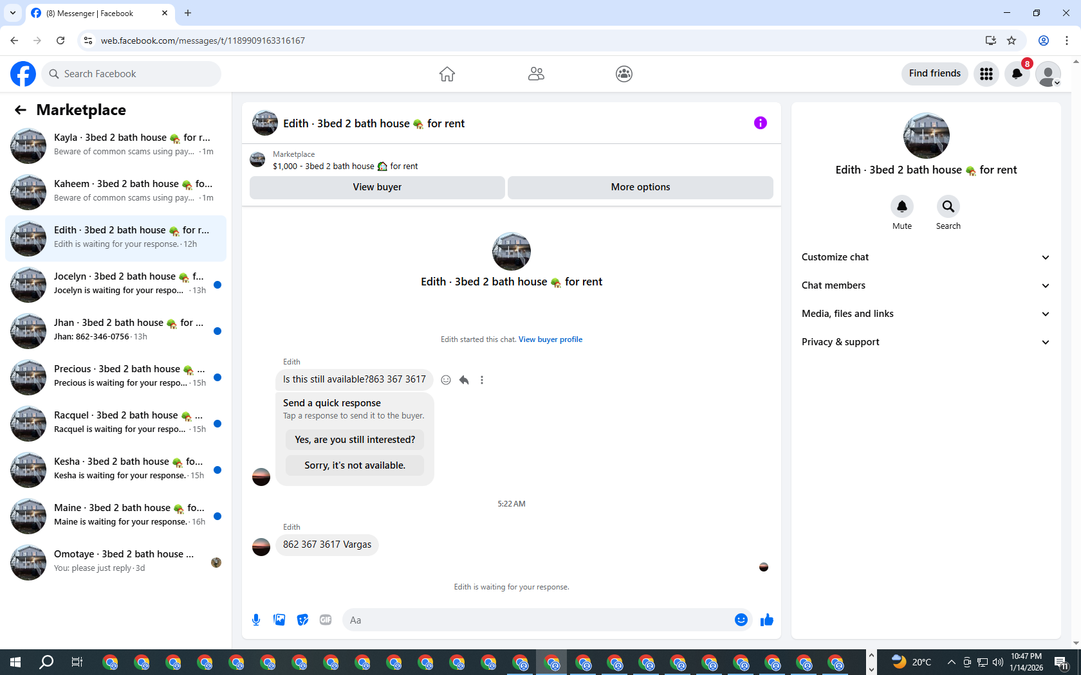Open the account profile avatar menu
Image resolution: width=1081 pixels, height=675 pixels.
click(1048, 74)
